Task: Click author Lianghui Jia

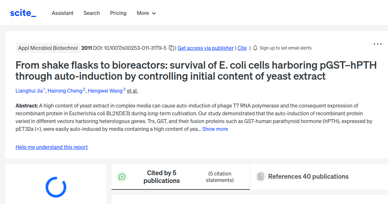Action: pyautogui.click(x=29, y=91)
